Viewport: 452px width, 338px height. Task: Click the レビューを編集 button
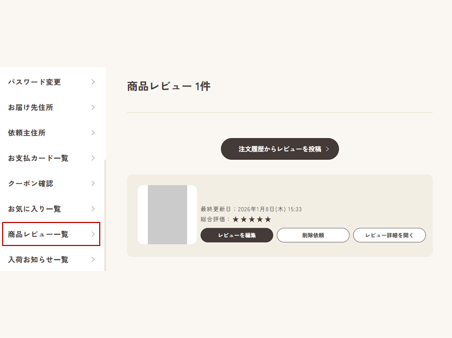236,235
